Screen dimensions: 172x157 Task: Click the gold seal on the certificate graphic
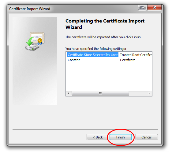point(40,40)
